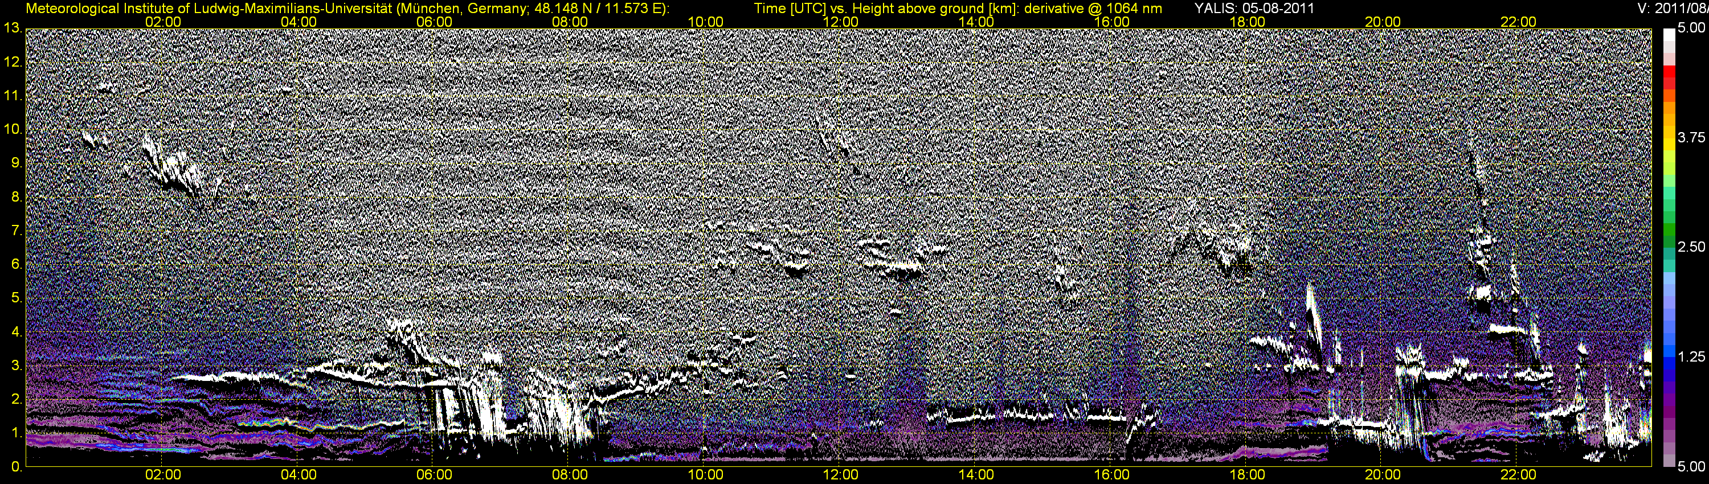
Task: Click the "16:00" label on the bottom time axis
Action: (x=1112, y=475)
